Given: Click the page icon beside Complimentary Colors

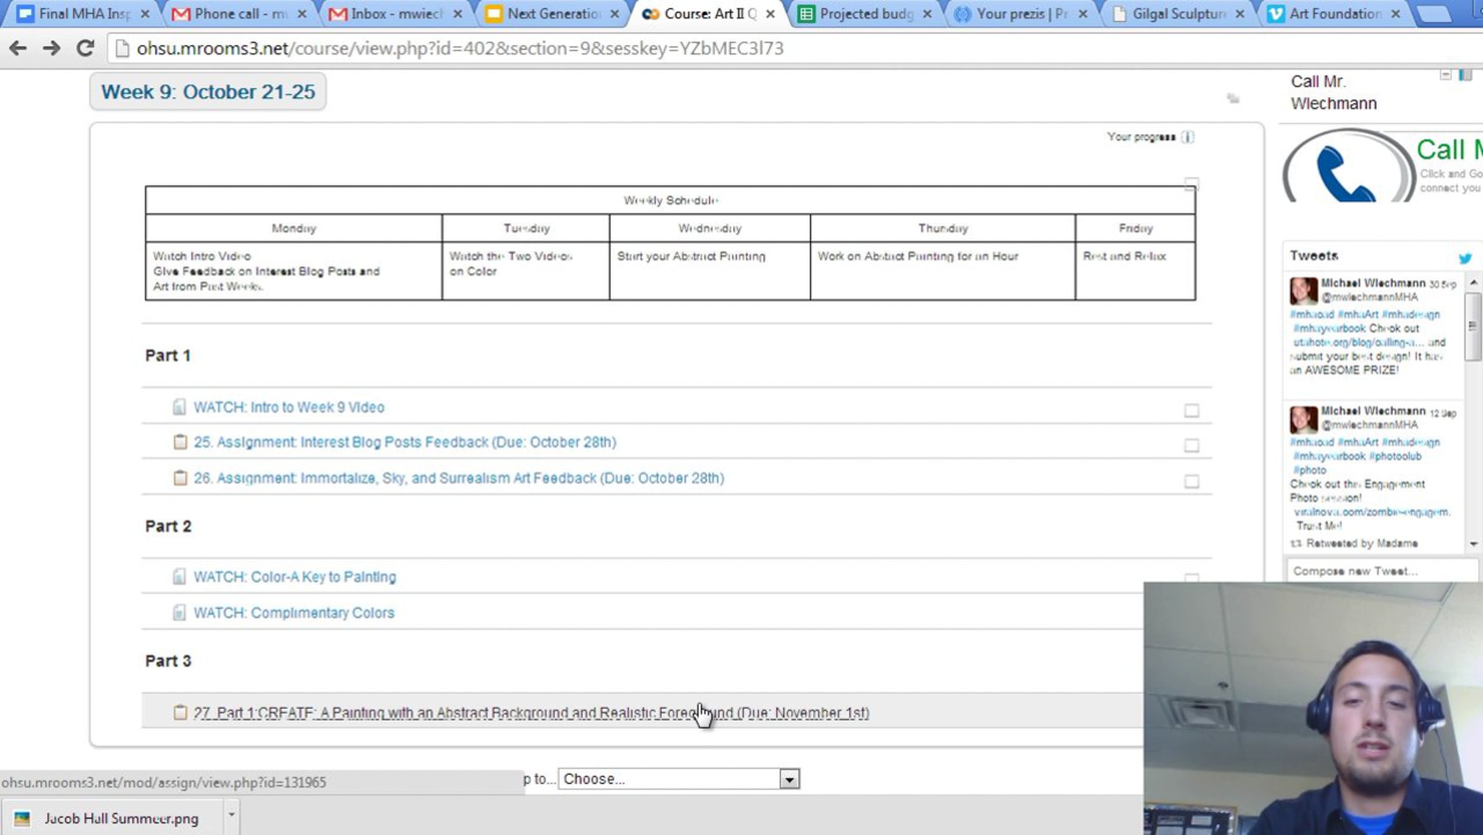Looking at the screenshot, I should pos(179,613).
